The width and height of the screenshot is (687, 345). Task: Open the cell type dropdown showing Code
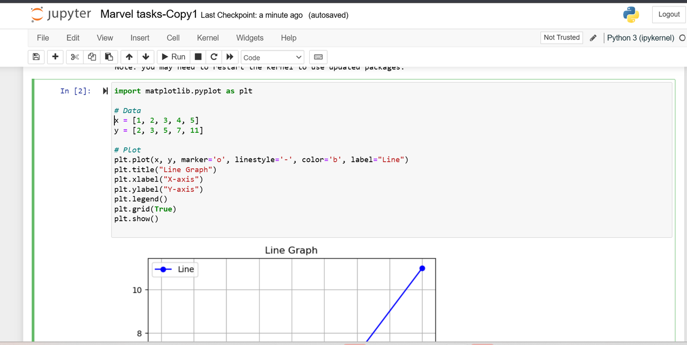coord(273,57)
